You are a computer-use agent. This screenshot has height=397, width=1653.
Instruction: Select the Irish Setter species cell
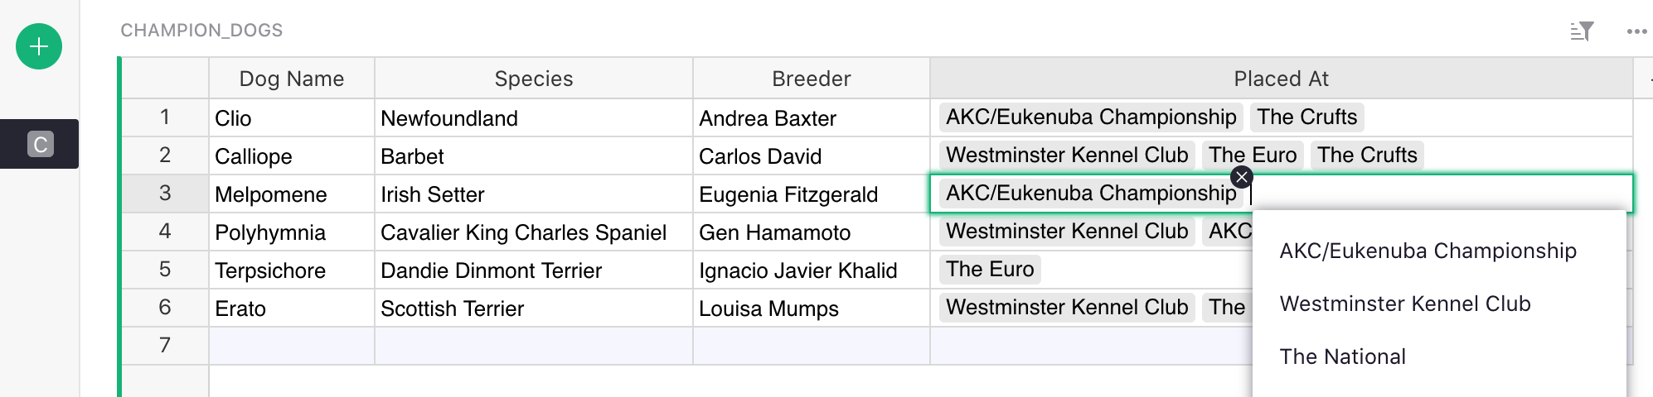(533, 194)
